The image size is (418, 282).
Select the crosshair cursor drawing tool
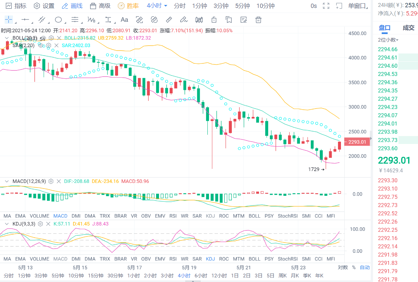click(x=8, y=20)
